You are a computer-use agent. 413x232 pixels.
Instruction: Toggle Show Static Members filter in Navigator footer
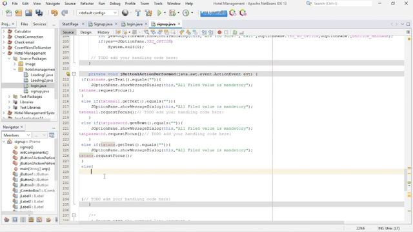(x=23, y=219)
